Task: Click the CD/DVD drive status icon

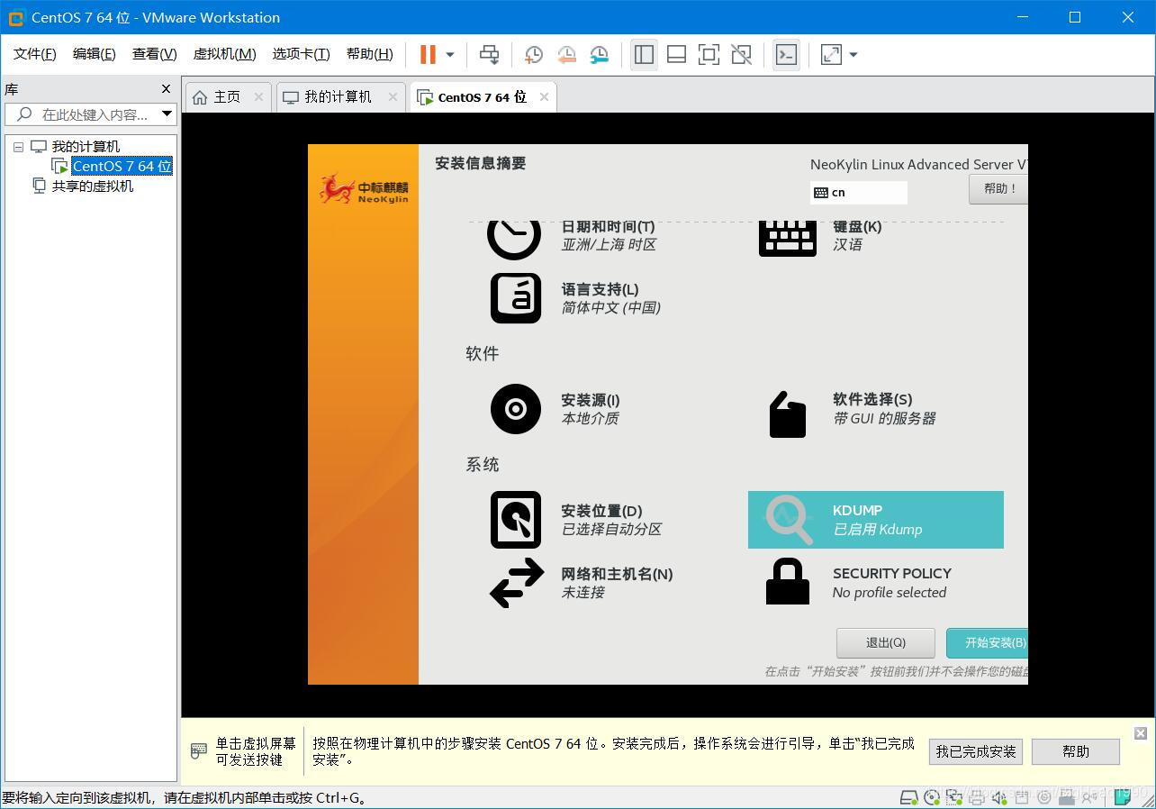Action: pos(933,797)
